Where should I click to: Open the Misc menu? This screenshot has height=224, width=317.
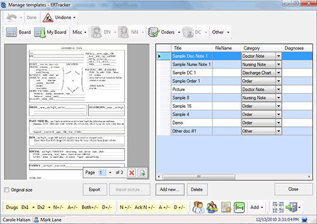(80, 32)
